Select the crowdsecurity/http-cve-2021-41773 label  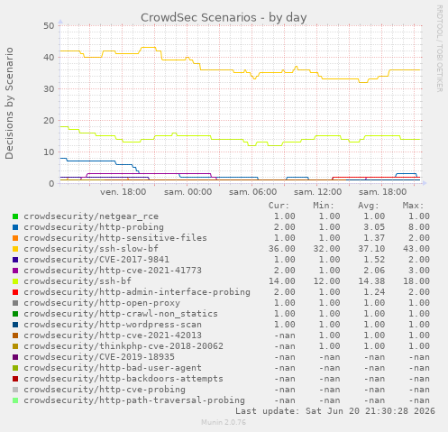pos(113,271)
